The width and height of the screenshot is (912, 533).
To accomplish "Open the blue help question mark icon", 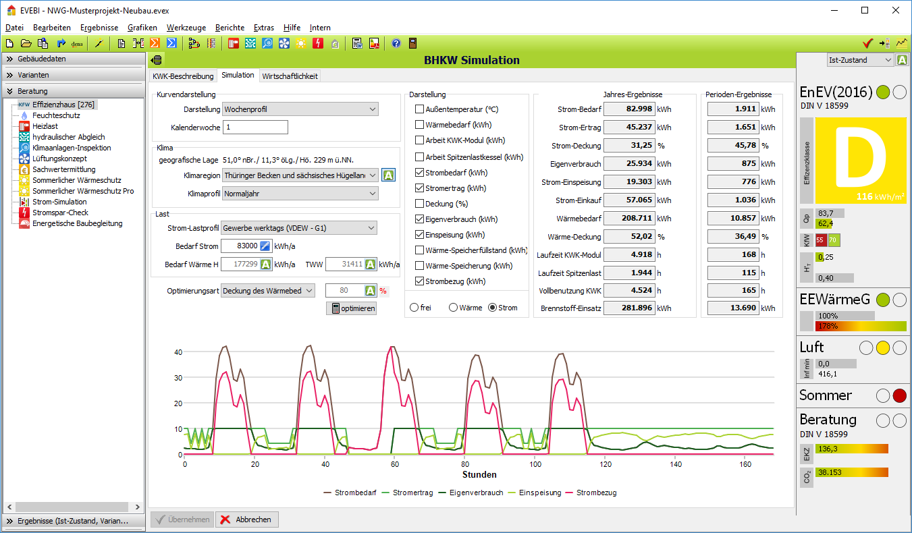I will [x=396, y=43].
